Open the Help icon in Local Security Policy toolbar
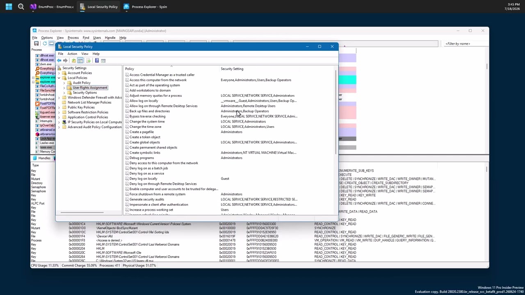This screenshot has width=525, height=295. tap(97, 61)
